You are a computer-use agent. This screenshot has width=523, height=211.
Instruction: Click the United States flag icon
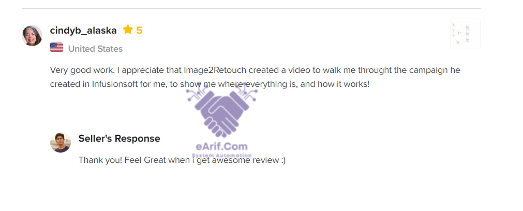(57, 48)
